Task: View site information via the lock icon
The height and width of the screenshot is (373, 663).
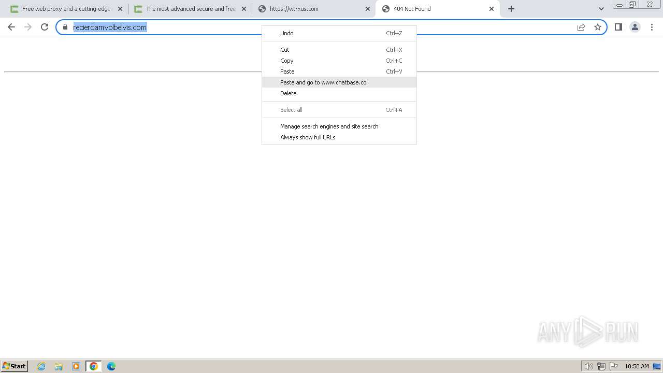Action: pos(65,27)
